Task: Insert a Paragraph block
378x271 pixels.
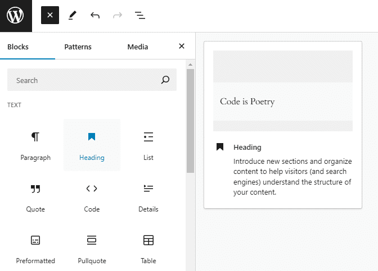Action: click(x=35, y=145)
